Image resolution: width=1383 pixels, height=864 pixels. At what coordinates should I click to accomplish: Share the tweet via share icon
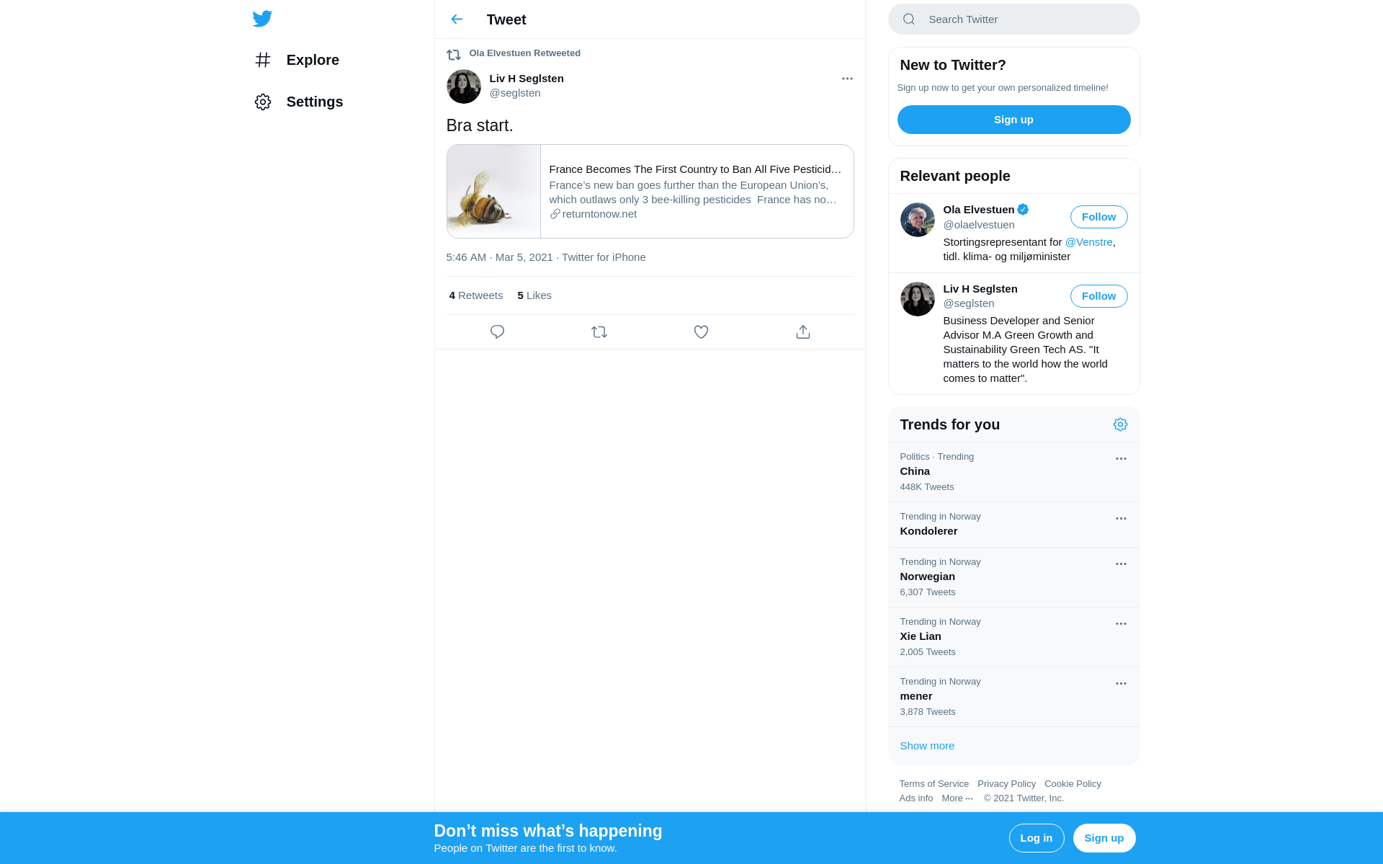click(803, 331)
